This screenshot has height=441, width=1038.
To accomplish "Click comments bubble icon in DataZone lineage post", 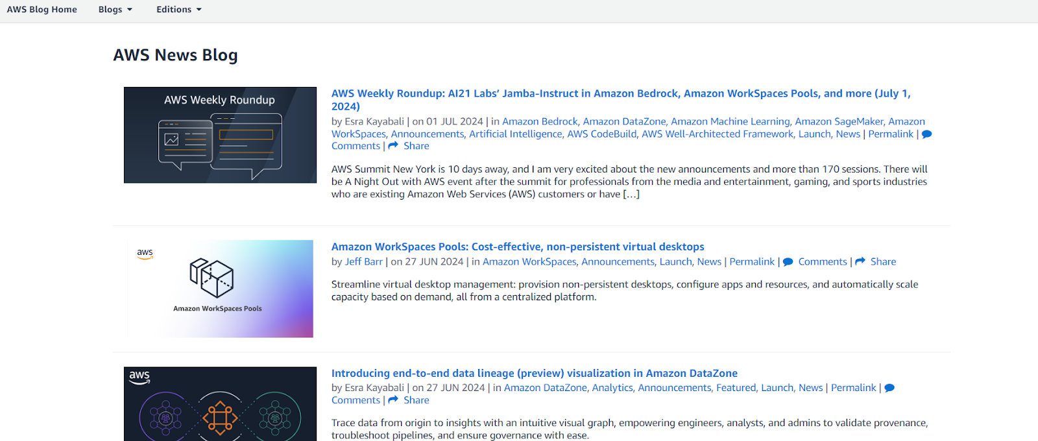I will (x=889, y=388).
